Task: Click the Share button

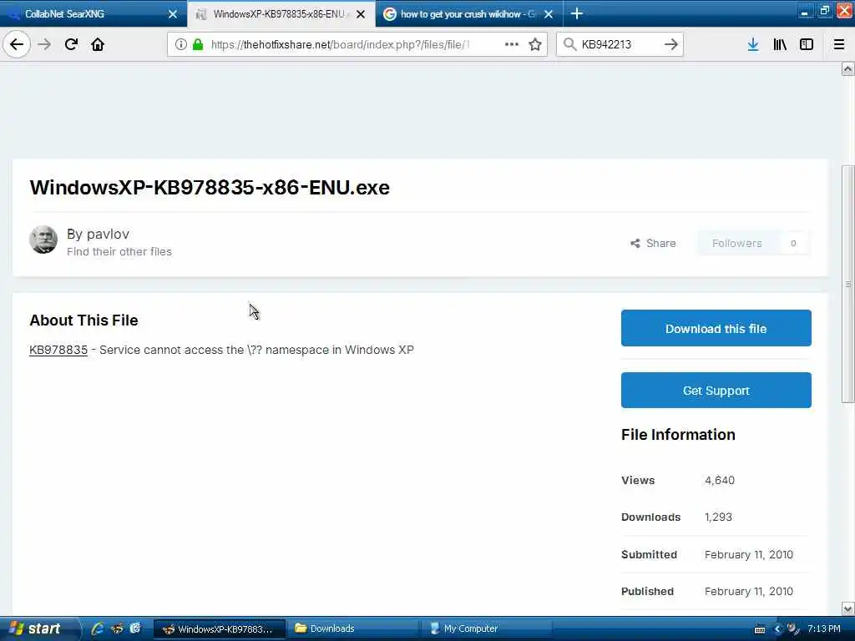Action: (653, 243)
